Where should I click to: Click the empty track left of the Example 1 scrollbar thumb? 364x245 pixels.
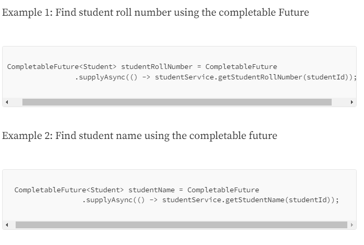pyautogui.click(x=16, y=102)
